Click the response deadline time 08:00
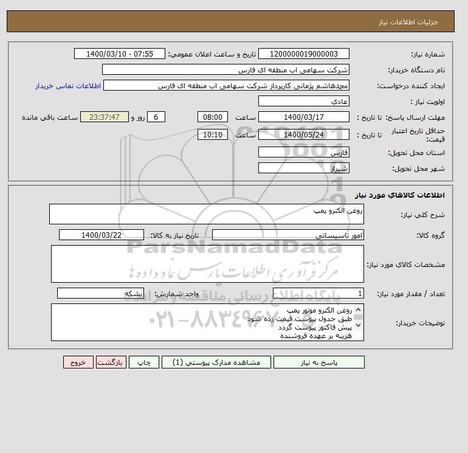The width and height of the screenshot is (468, 453). pyautogui.click(x=213, y=117)
